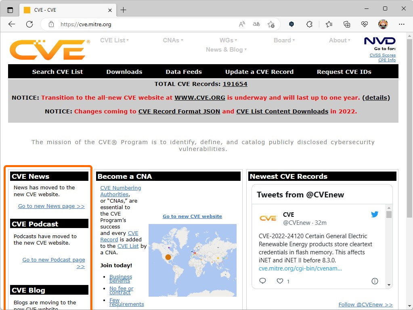Click the world map of CNAs
413x310 pixels.
tap(192, 260)
